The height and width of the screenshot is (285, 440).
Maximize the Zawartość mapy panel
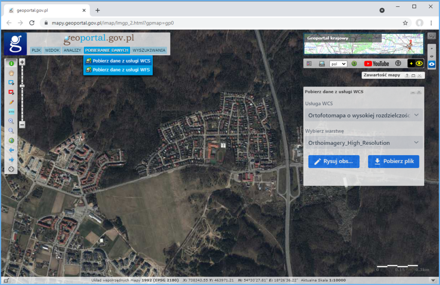tap(413, 75)
